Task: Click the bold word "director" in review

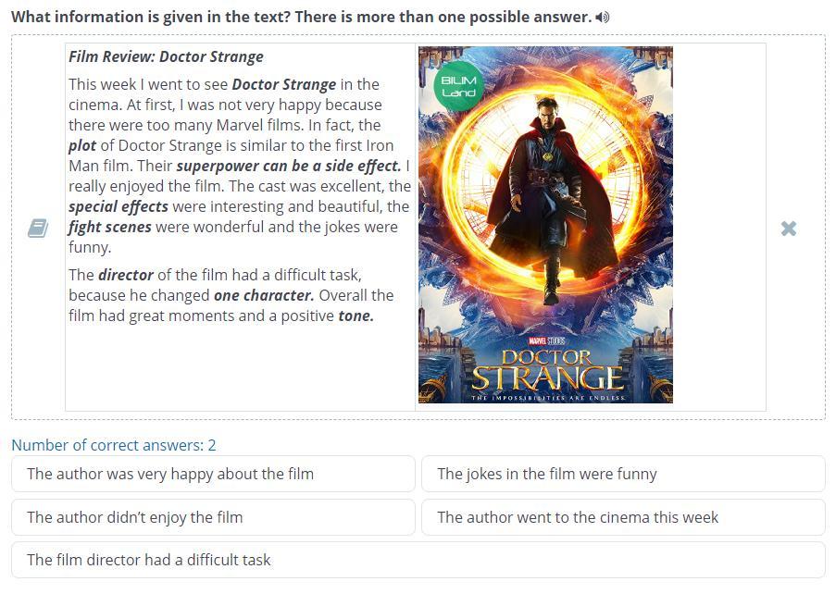Action: click(126, 275)
